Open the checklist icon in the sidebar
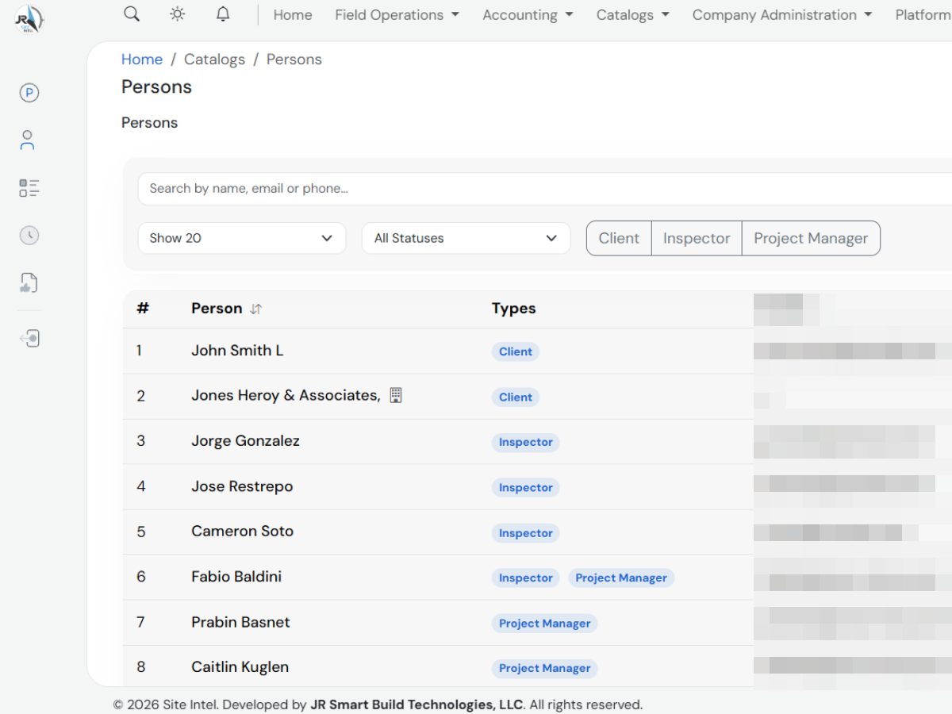This screenshot has width=952, height=714. pyautogui.click(x=29, y=188)
